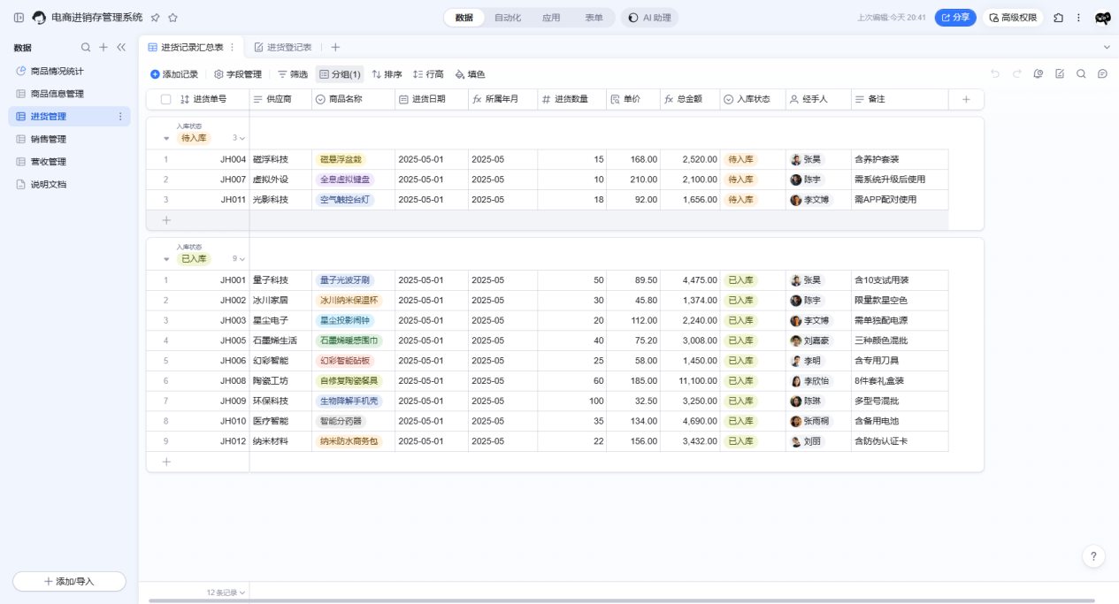This screenshot has height=604, width=1119.
Task: Open the 填色 fill color tool
Action: (x=470, y=74)
